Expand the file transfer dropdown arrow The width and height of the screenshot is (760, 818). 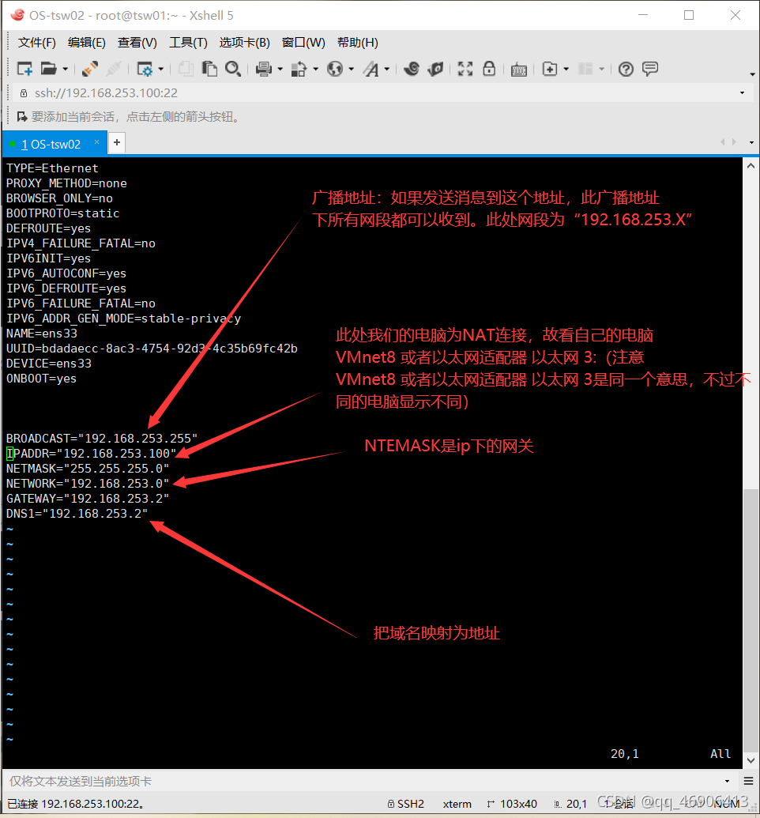(x=315, y=69)
